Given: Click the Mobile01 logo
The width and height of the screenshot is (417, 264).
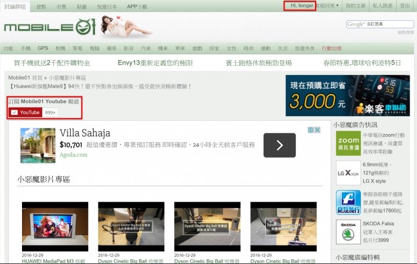Looking at the screenshot, I should 50,27.
